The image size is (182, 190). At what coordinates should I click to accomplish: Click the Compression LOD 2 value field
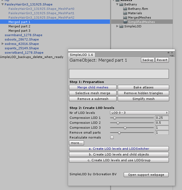click(x=162, y=123)
